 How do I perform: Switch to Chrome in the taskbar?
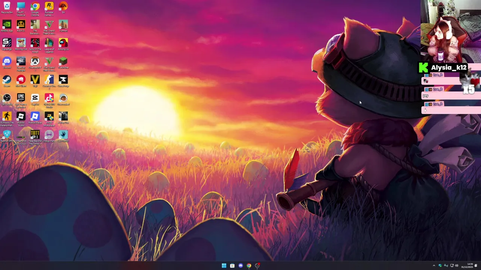249,265
